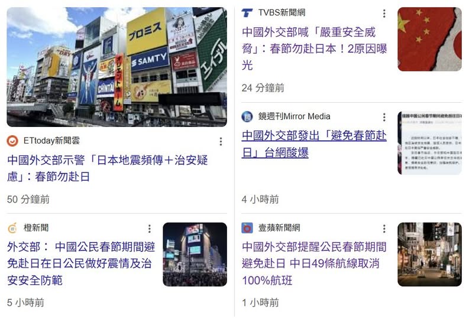Click the Shibuya crossing night thumbnail

(195, 255)
